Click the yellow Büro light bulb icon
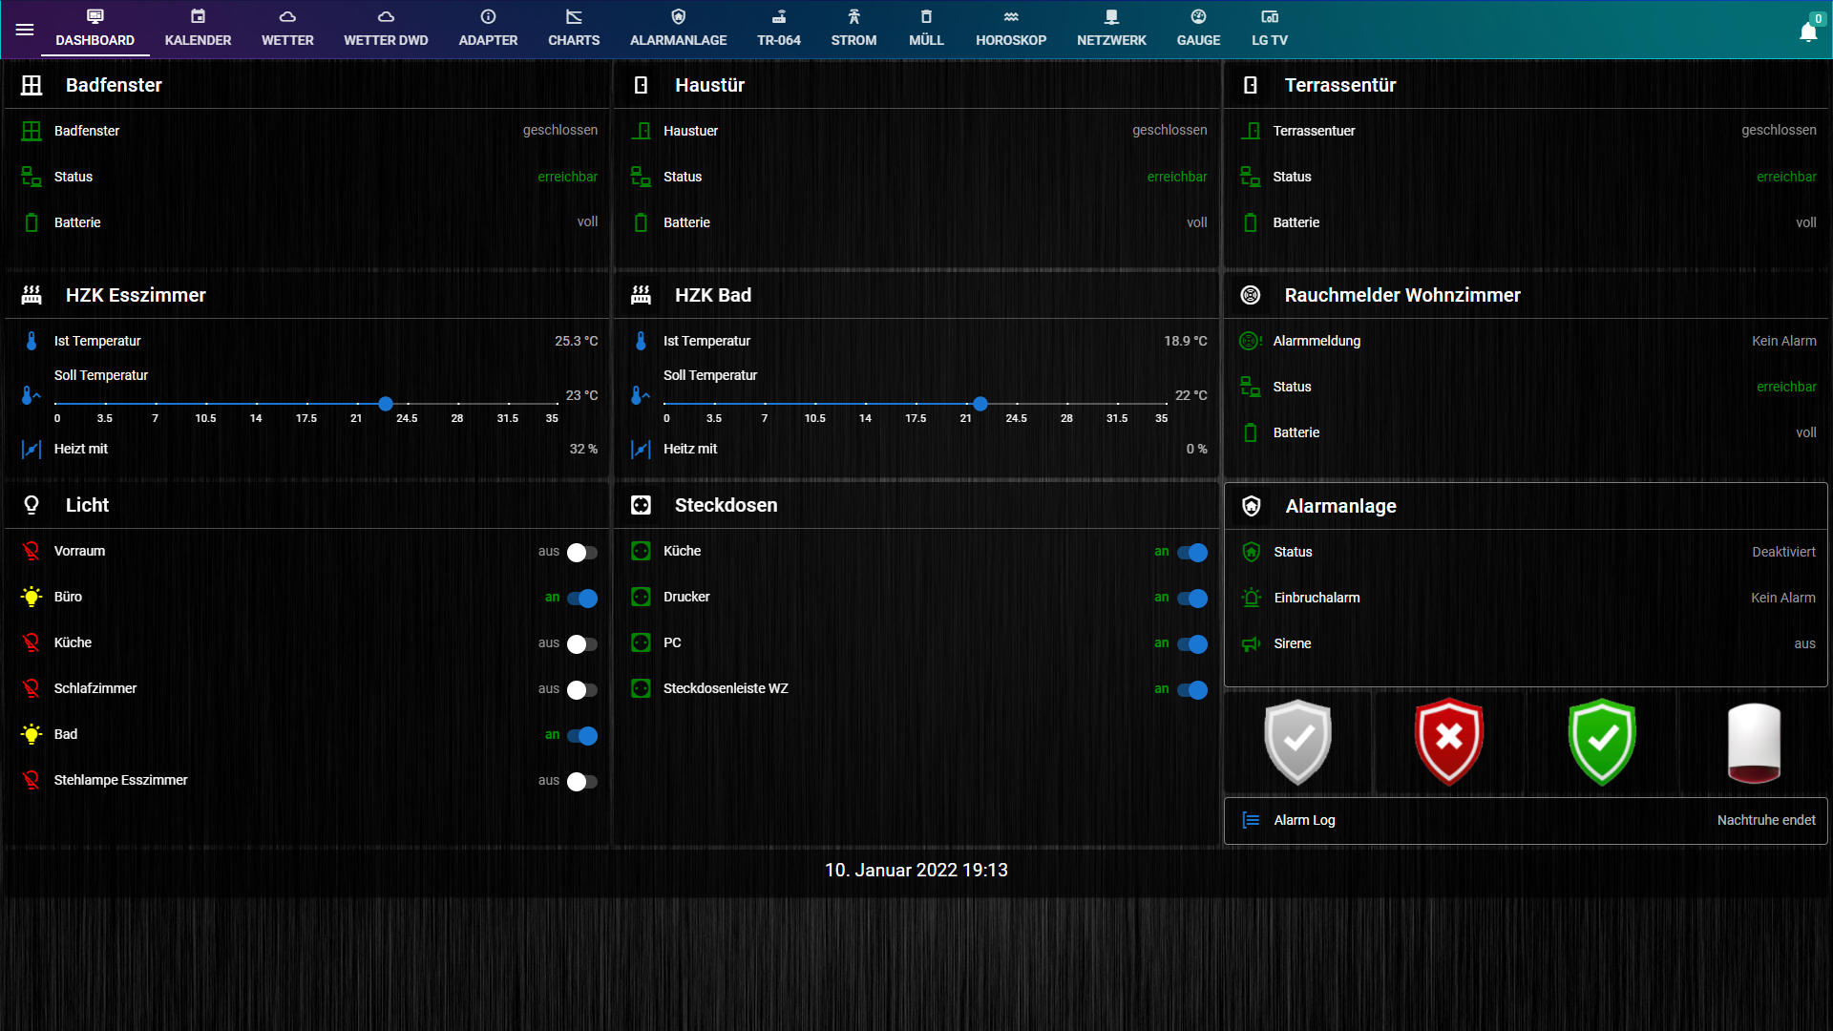This screenshot has width=1833, height=1031. coord(32,597)
